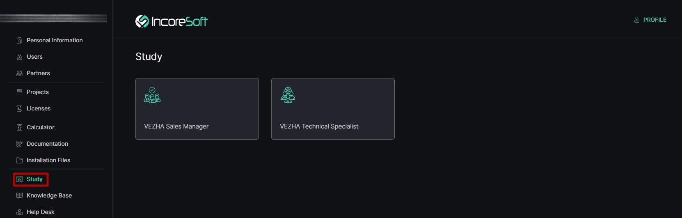Click the Knowledge Base book icon
The width and height of the screenshot is (682, 218).
click(19, 195)
